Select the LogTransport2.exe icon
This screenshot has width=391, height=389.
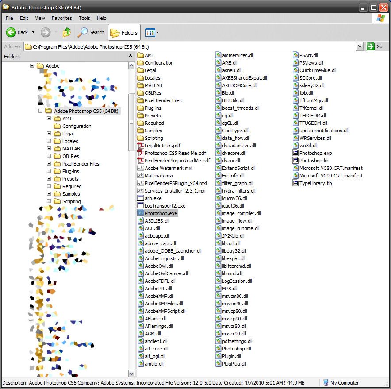click(141, 206)
